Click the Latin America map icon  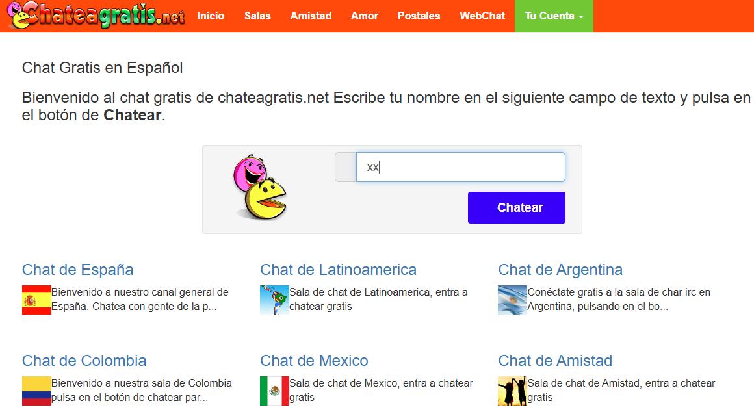click(x=274, y=300)
